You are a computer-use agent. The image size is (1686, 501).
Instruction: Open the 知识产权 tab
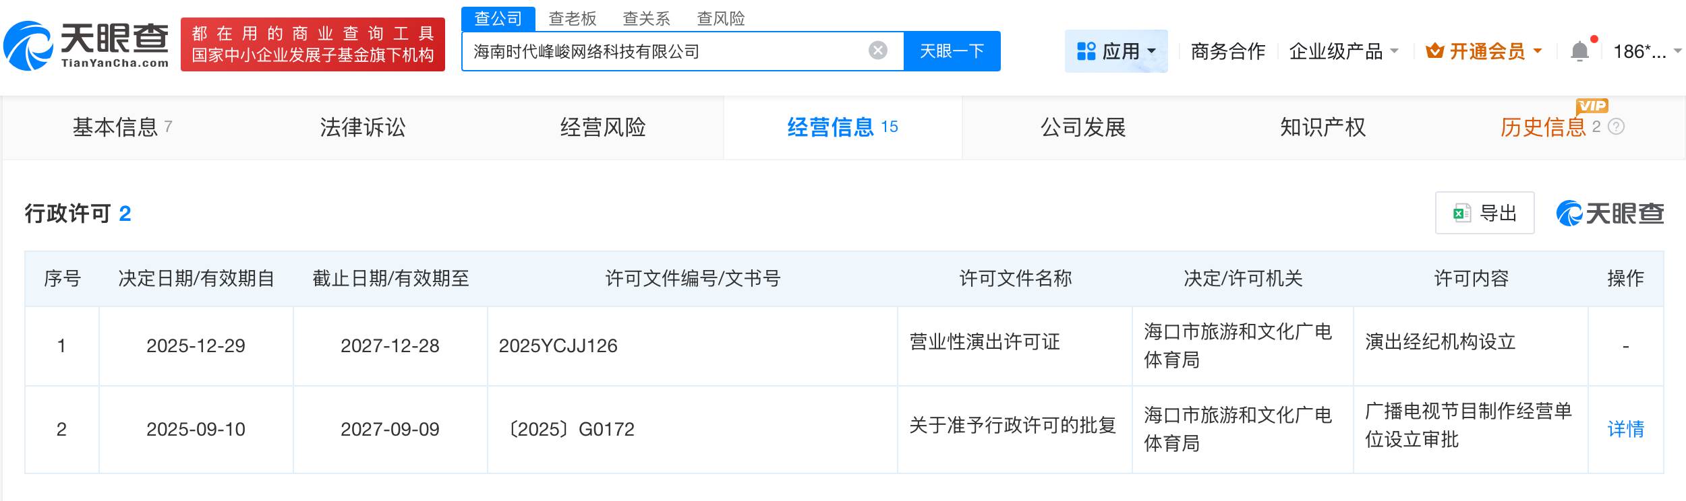[x=1322, y=127]
